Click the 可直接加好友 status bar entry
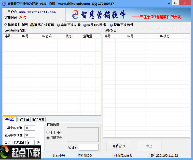Image resolution: width=193 pixels, height=160 pixels. [x=123, y=156]
